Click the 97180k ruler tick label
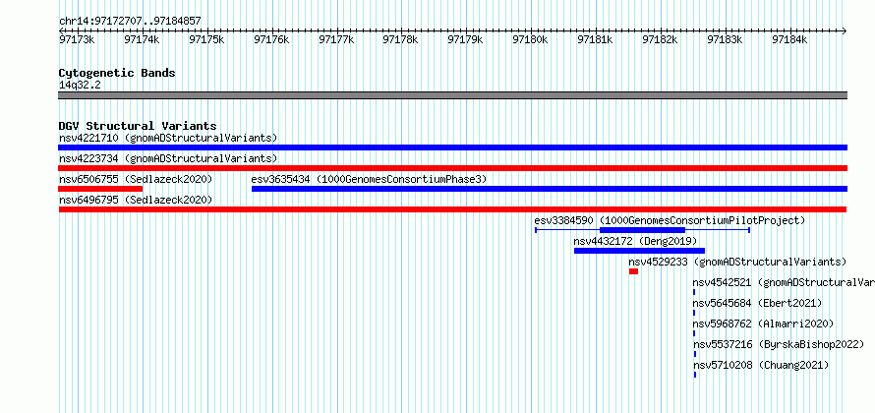 tap(530, 39)
